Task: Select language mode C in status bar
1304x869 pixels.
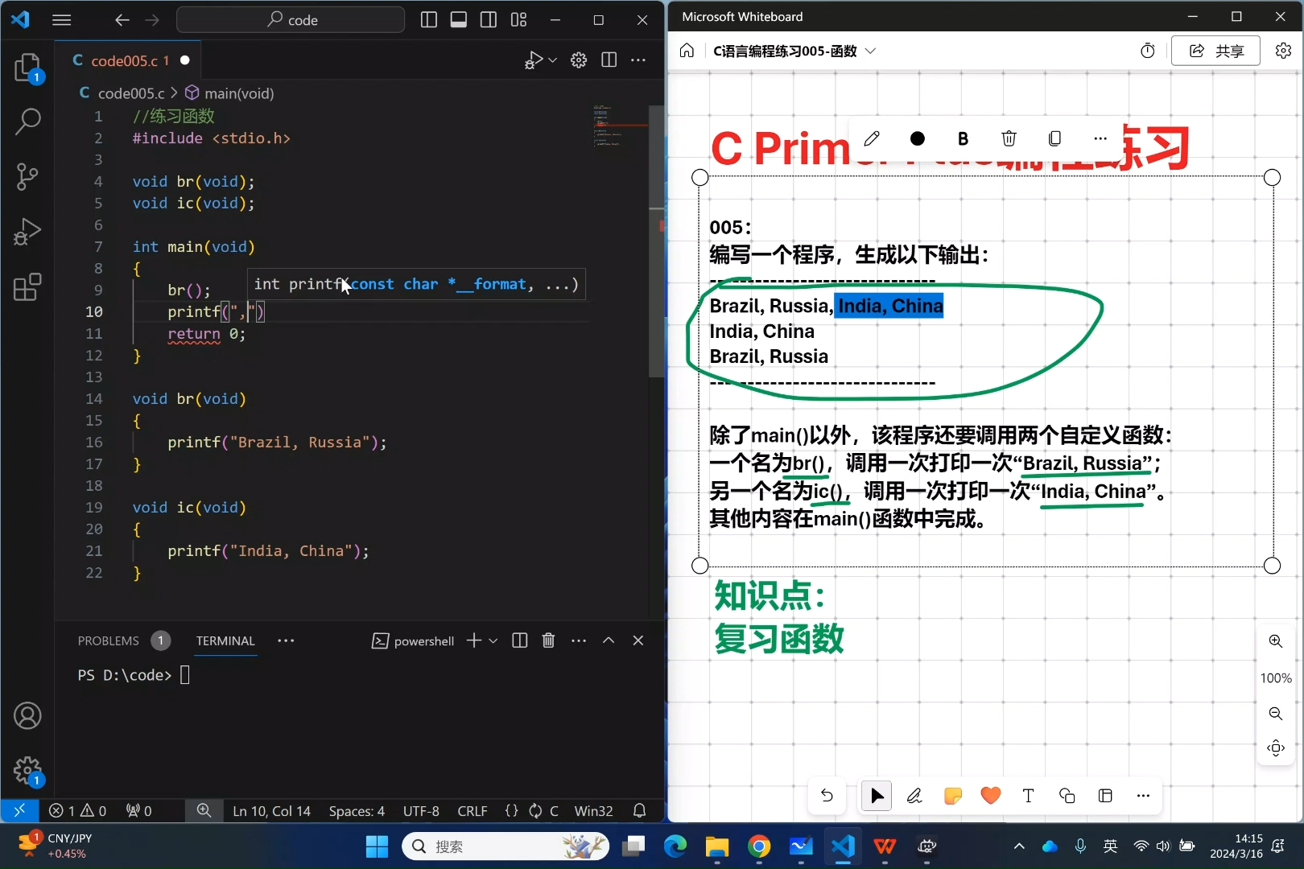Action: point(554,810)
